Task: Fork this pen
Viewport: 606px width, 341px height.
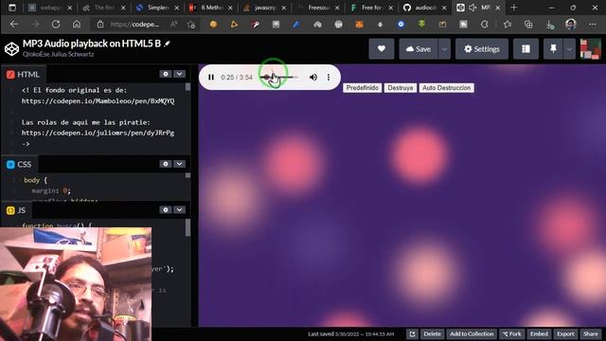Action: (511, 334)
